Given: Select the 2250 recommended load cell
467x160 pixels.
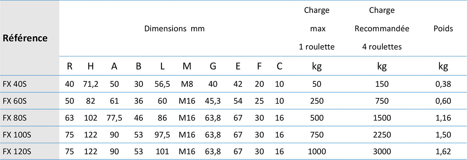Looking at the screenshot, I should coord(382,135).
